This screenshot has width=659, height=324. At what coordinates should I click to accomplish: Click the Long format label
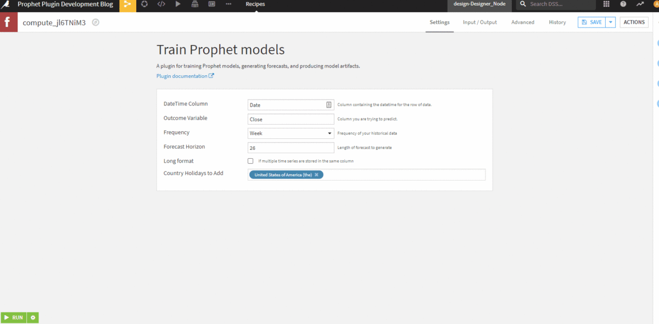[x=178, y=161]
